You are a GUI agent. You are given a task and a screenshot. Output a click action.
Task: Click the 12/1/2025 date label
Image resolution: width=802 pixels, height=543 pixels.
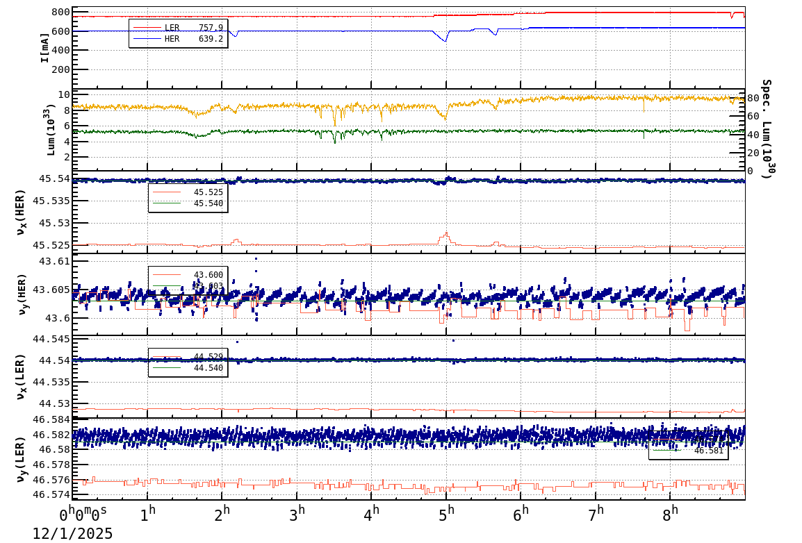(73, 533)
